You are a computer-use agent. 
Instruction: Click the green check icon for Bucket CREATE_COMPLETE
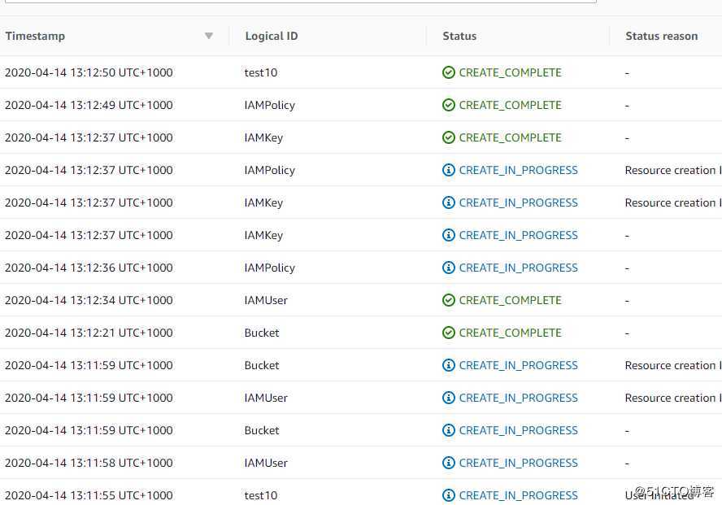pyautogui.click(x=449, y=333)
